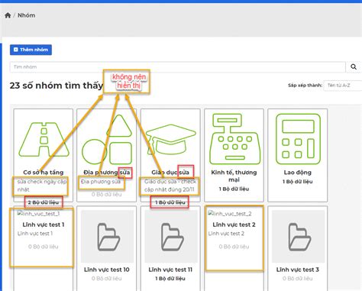
Task: Click the Thêm nhóm button
Action: [x=31, y=50]
